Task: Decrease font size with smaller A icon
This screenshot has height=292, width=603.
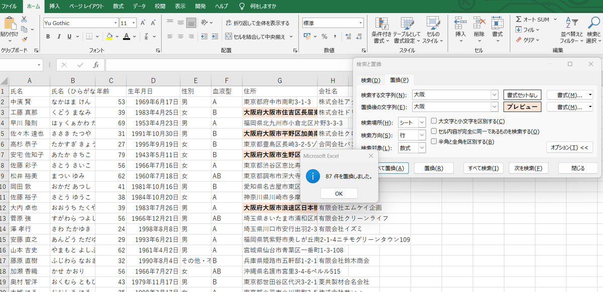Action: [154, 23]
